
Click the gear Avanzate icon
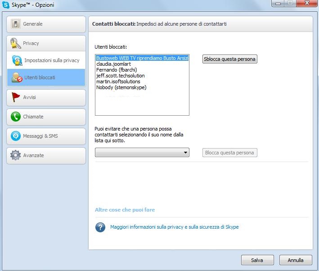(x=16, y=155)
